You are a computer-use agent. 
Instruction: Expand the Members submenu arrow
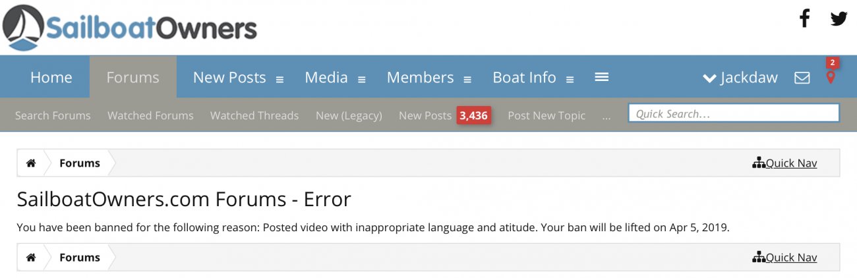[467, 79]
